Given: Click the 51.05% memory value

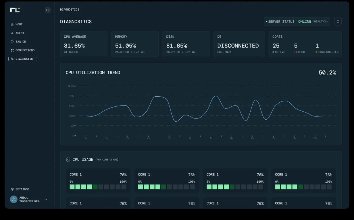Looking at the screenshot, I should pyautogui.click(x=125, y=46).
